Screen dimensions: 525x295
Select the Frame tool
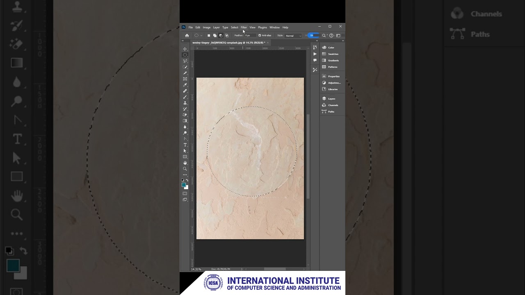(x=185, y=79)
